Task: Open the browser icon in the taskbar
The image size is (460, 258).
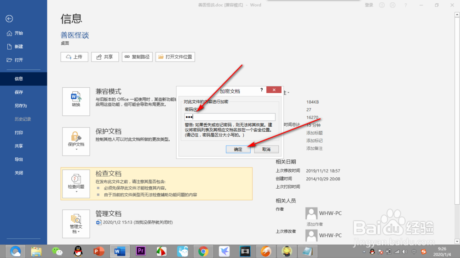Action: pyautogui.click(x=16, y=251)
